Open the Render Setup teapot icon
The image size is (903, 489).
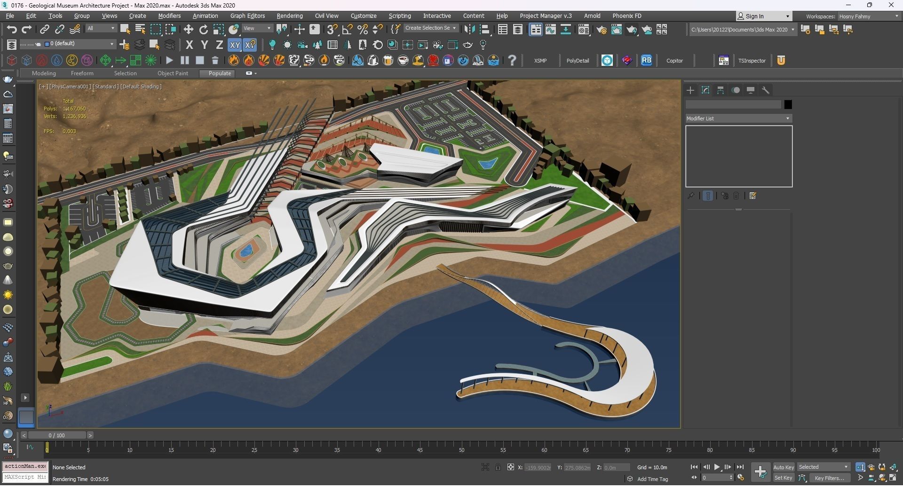(602, 30)
